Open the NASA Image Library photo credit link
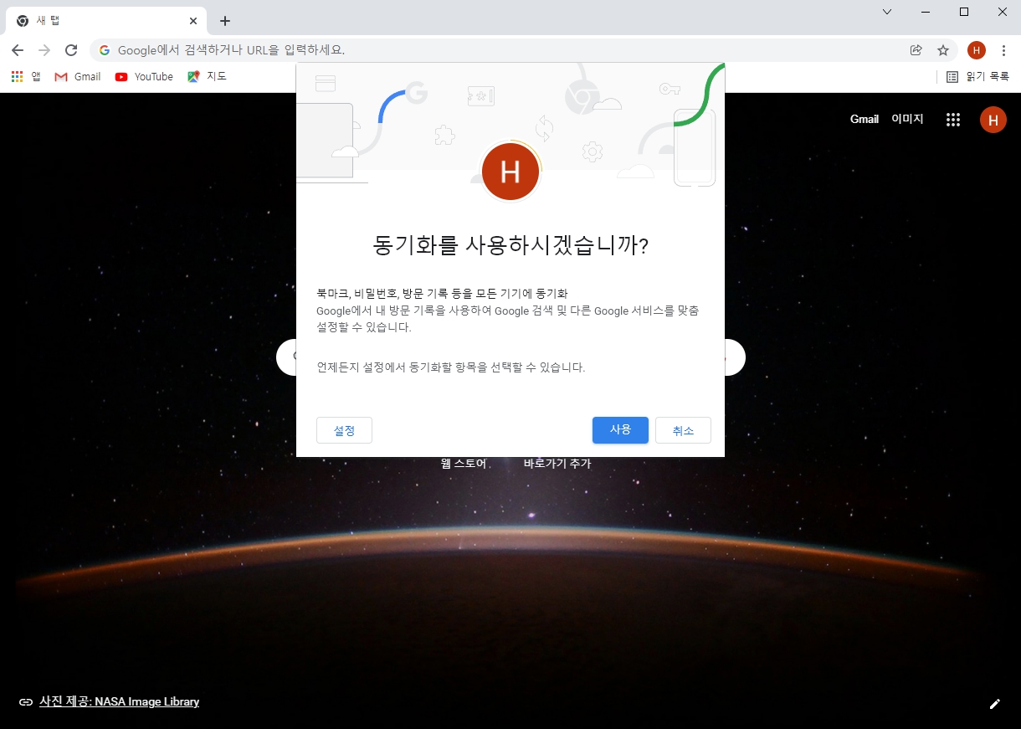 [119, 701]
